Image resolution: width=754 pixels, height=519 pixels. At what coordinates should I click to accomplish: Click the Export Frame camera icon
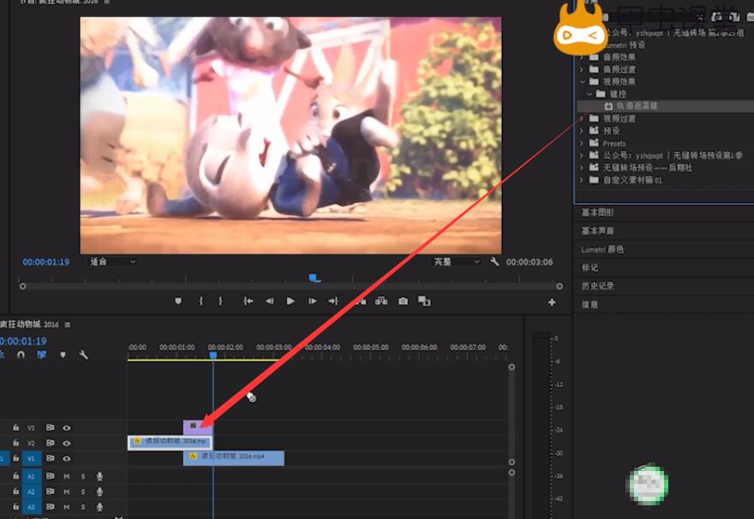pos(403,301)
